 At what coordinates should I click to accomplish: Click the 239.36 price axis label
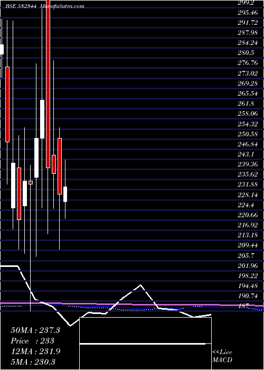click(x=248, y=164)
